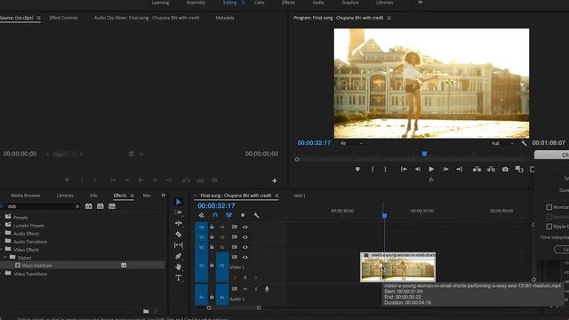The image size is (569, 320).
Task: Filter effects by YUV Effects icon
Action: 112,206
